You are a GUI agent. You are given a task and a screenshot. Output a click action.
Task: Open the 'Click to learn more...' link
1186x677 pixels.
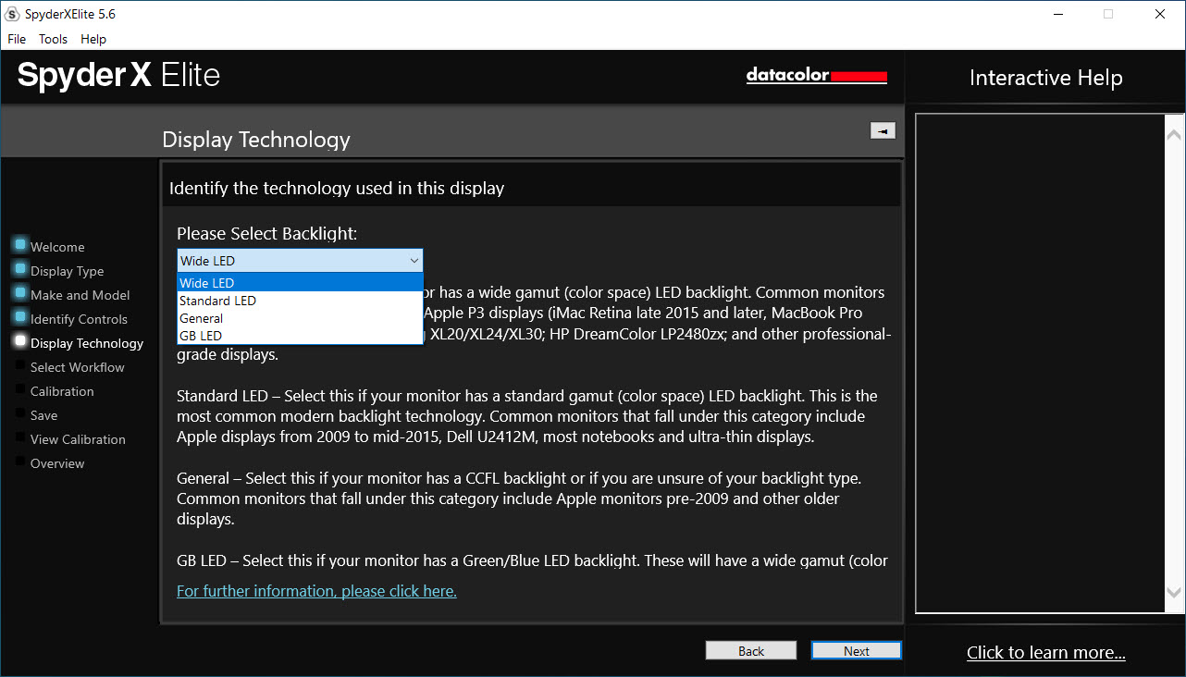1046,653
